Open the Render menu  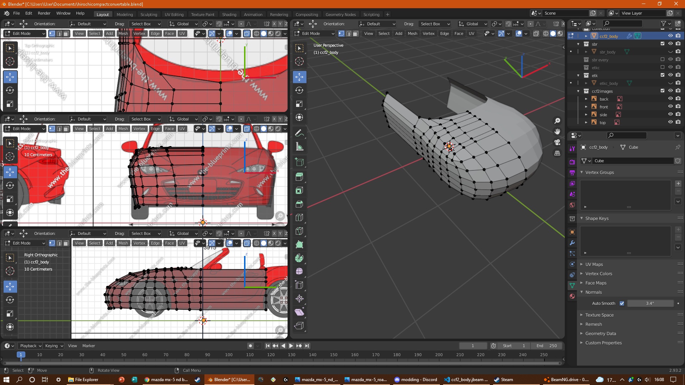click(x=44, y=13)
